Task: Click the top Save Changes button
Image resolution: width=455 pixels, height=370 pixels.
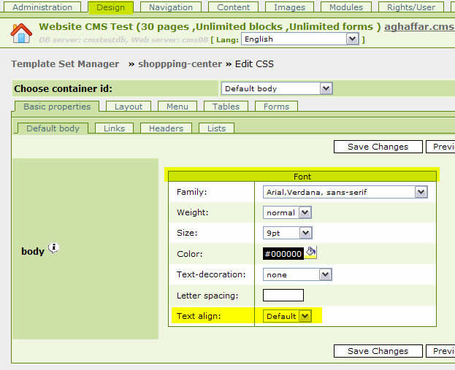Action: click(x=378, y=147)
